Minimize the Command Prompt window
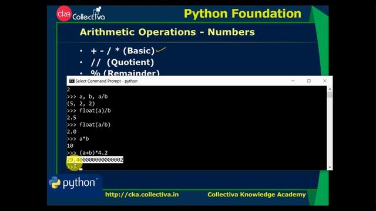This screenshot has height=211, width=376. (293, 81)
